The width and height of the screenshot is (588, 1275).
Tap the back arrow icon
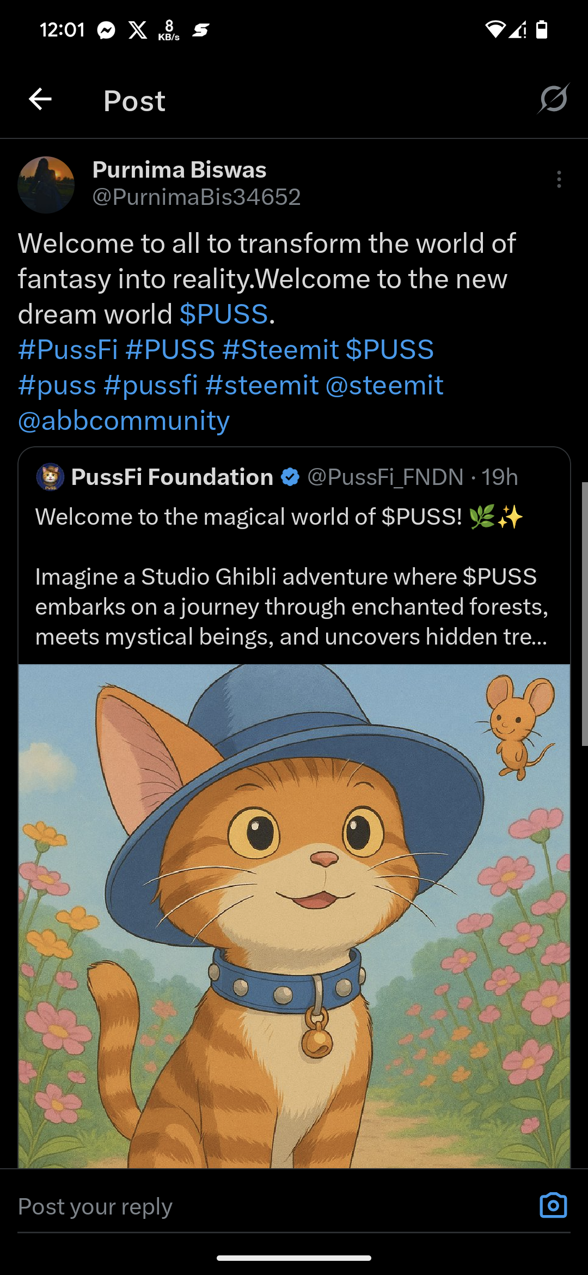(40, 99)
